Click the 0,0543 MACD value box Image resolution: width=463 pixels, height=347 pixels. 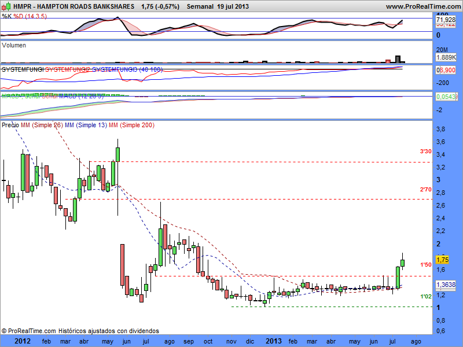click(446, 97)
